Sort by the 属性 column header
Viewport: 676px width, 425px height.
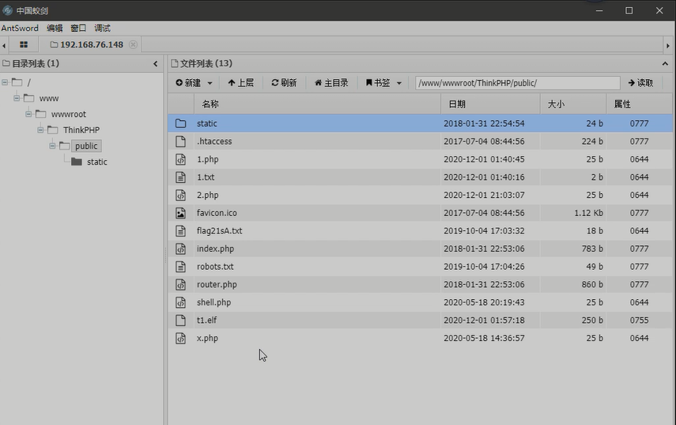tap(640, 104)
